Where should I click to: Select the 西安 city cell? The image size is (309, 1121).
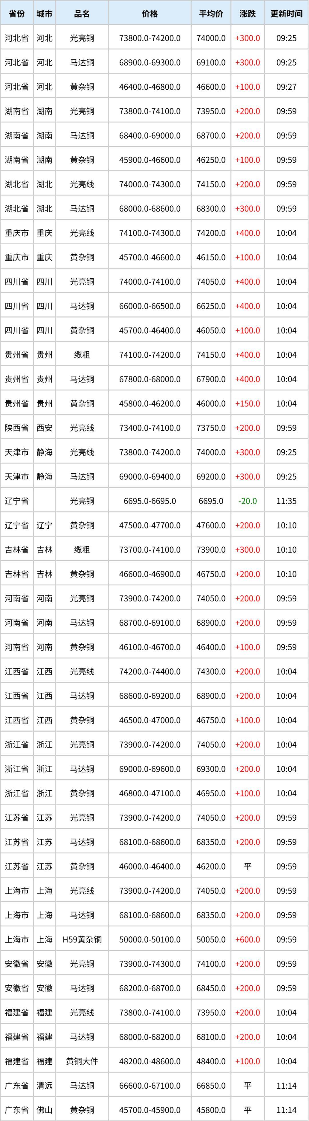click(44, 428)
